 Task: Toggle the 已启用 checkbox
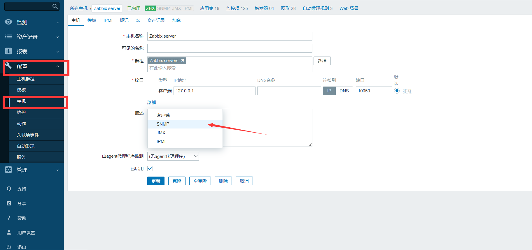pyautogui.click(x=150, y=168)
